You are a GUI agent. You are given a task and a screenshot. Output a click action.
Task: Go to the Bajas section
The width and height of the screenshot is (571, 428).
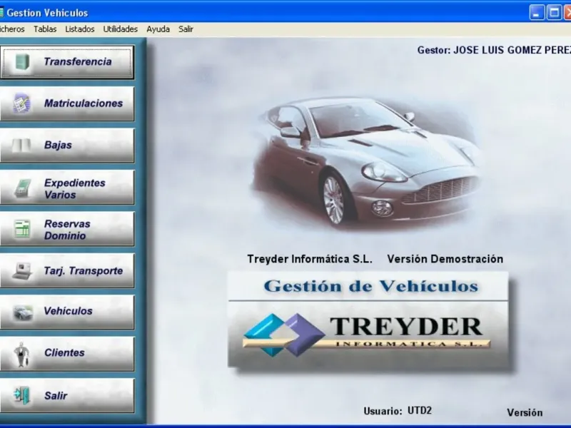(67, 146)
